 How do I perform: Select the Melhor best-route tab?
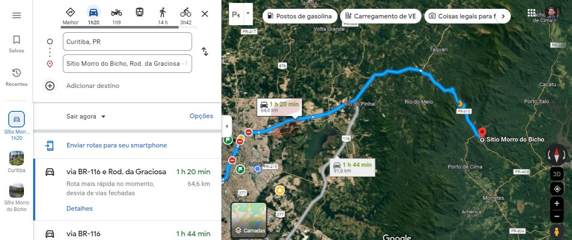(70, 15)
